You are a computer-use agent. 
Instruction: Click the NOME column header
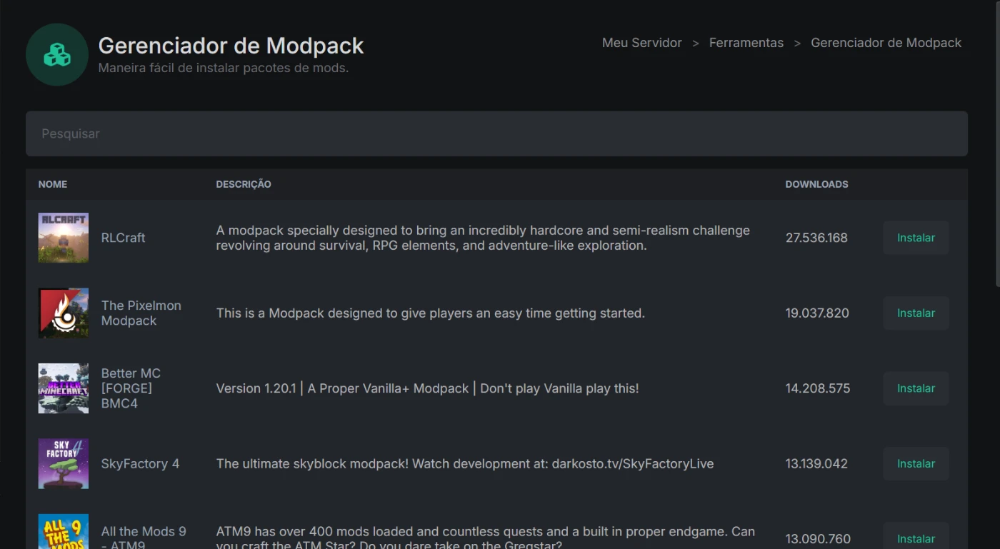53,184
